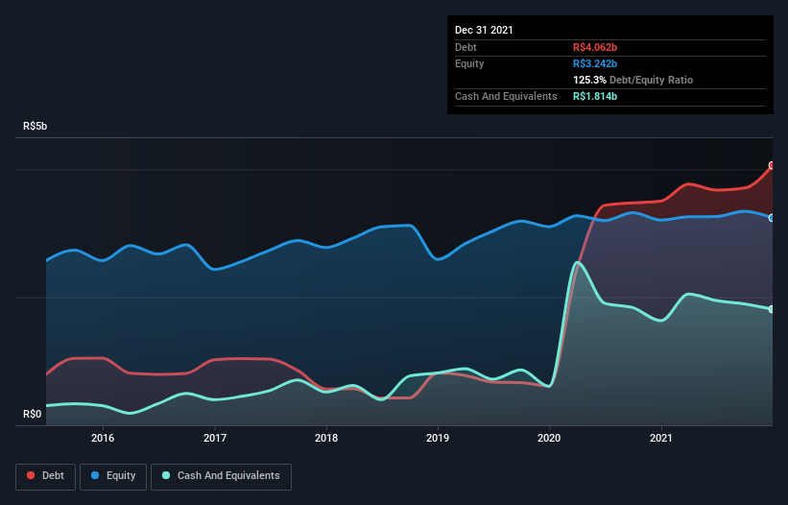Click the teal dot in Cash legend
The height and width of the screenshot is (505, 788).
166,475
